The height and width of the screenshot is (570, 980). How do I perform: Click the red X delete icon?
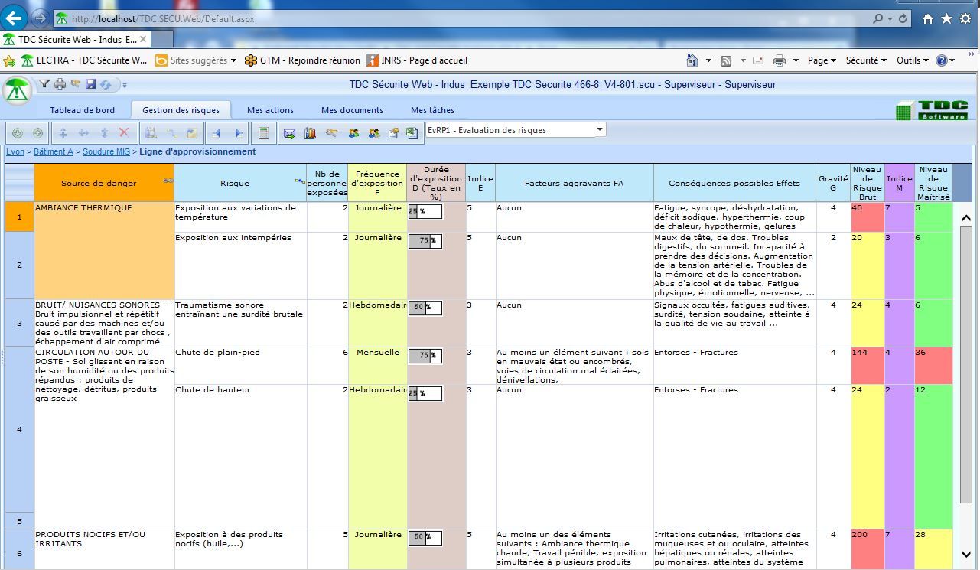(x=124, y=133)
